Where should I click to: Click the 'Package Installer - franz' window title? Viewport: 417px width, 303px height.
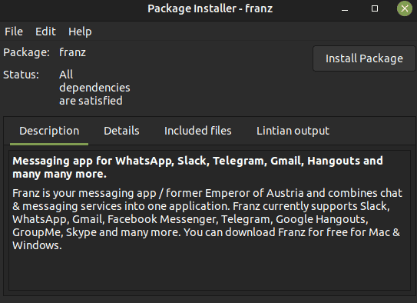[x=210, y=8]
